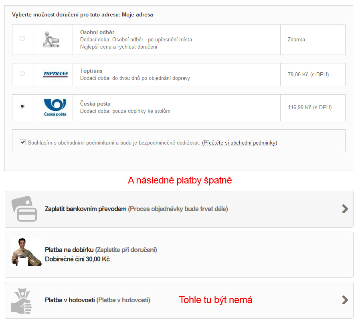Click the shopping cart runner icon

click(x=51, y=39)
